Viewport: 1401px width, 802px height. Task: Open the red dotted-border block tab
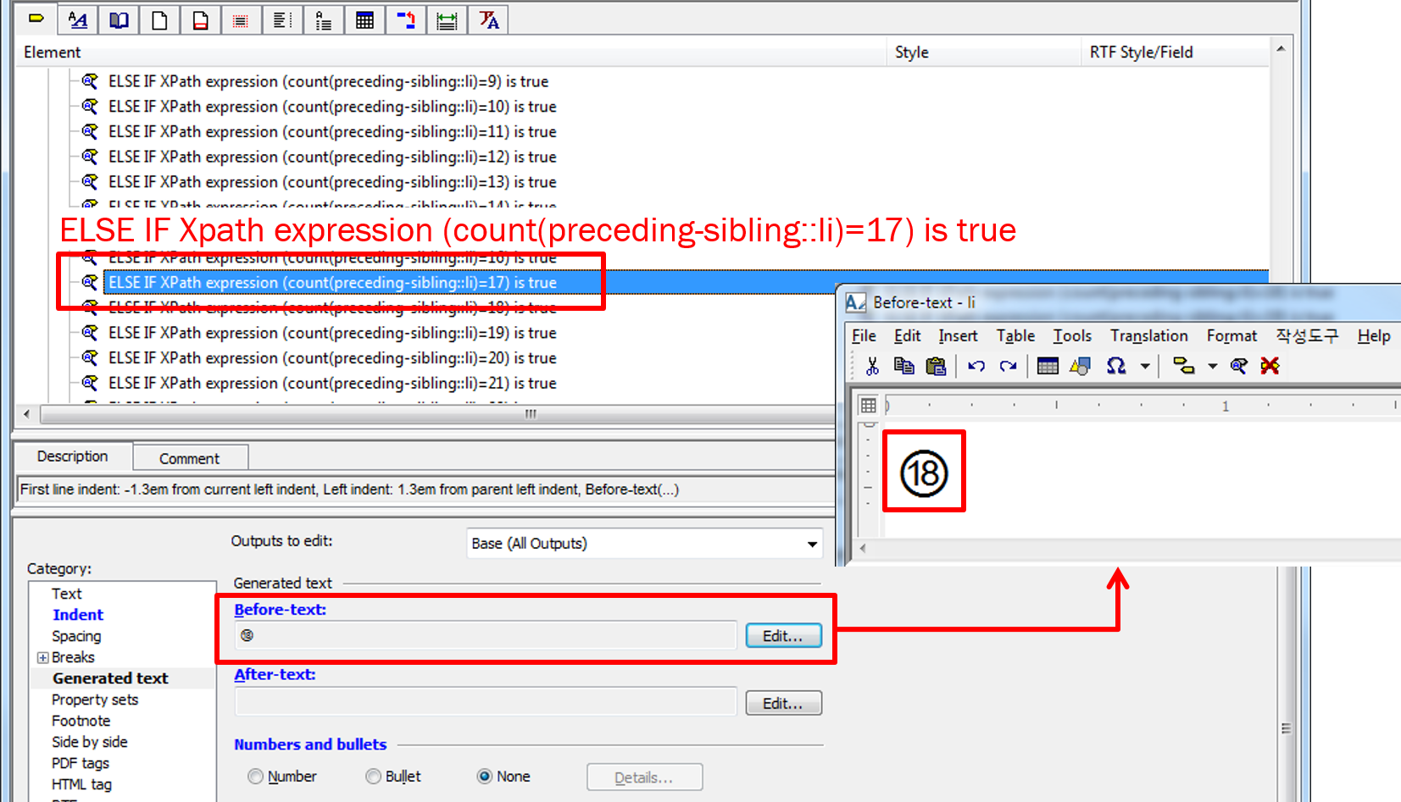[241, 19]
